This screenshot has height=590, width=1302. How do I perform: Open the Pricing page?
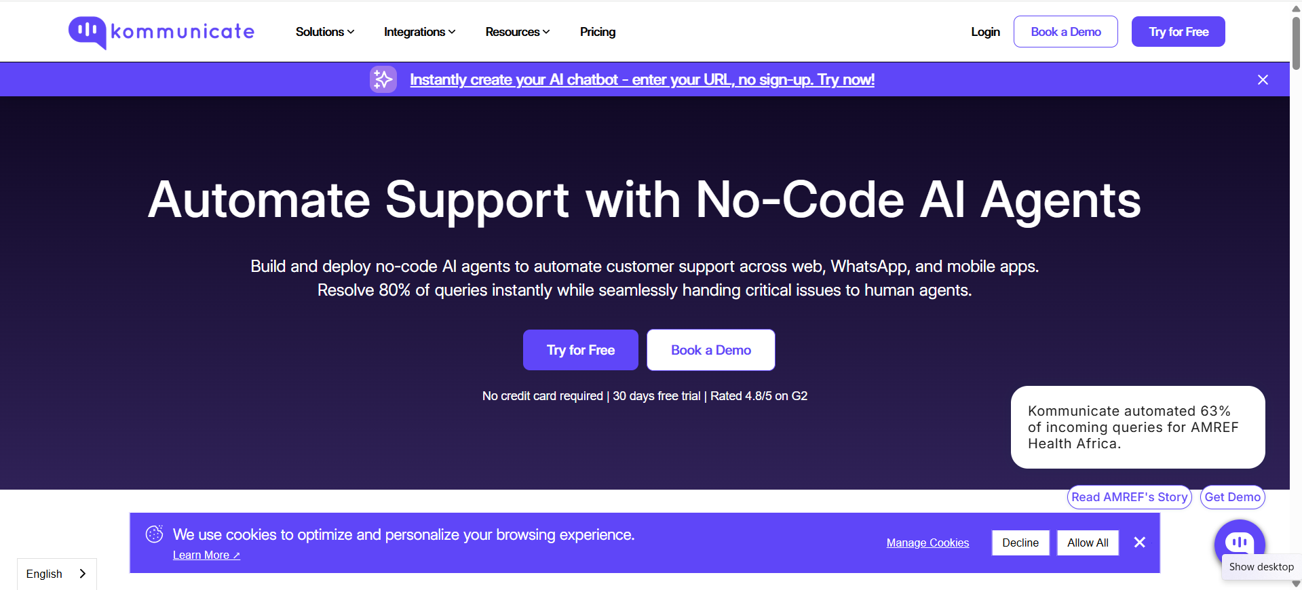(597, 32)
